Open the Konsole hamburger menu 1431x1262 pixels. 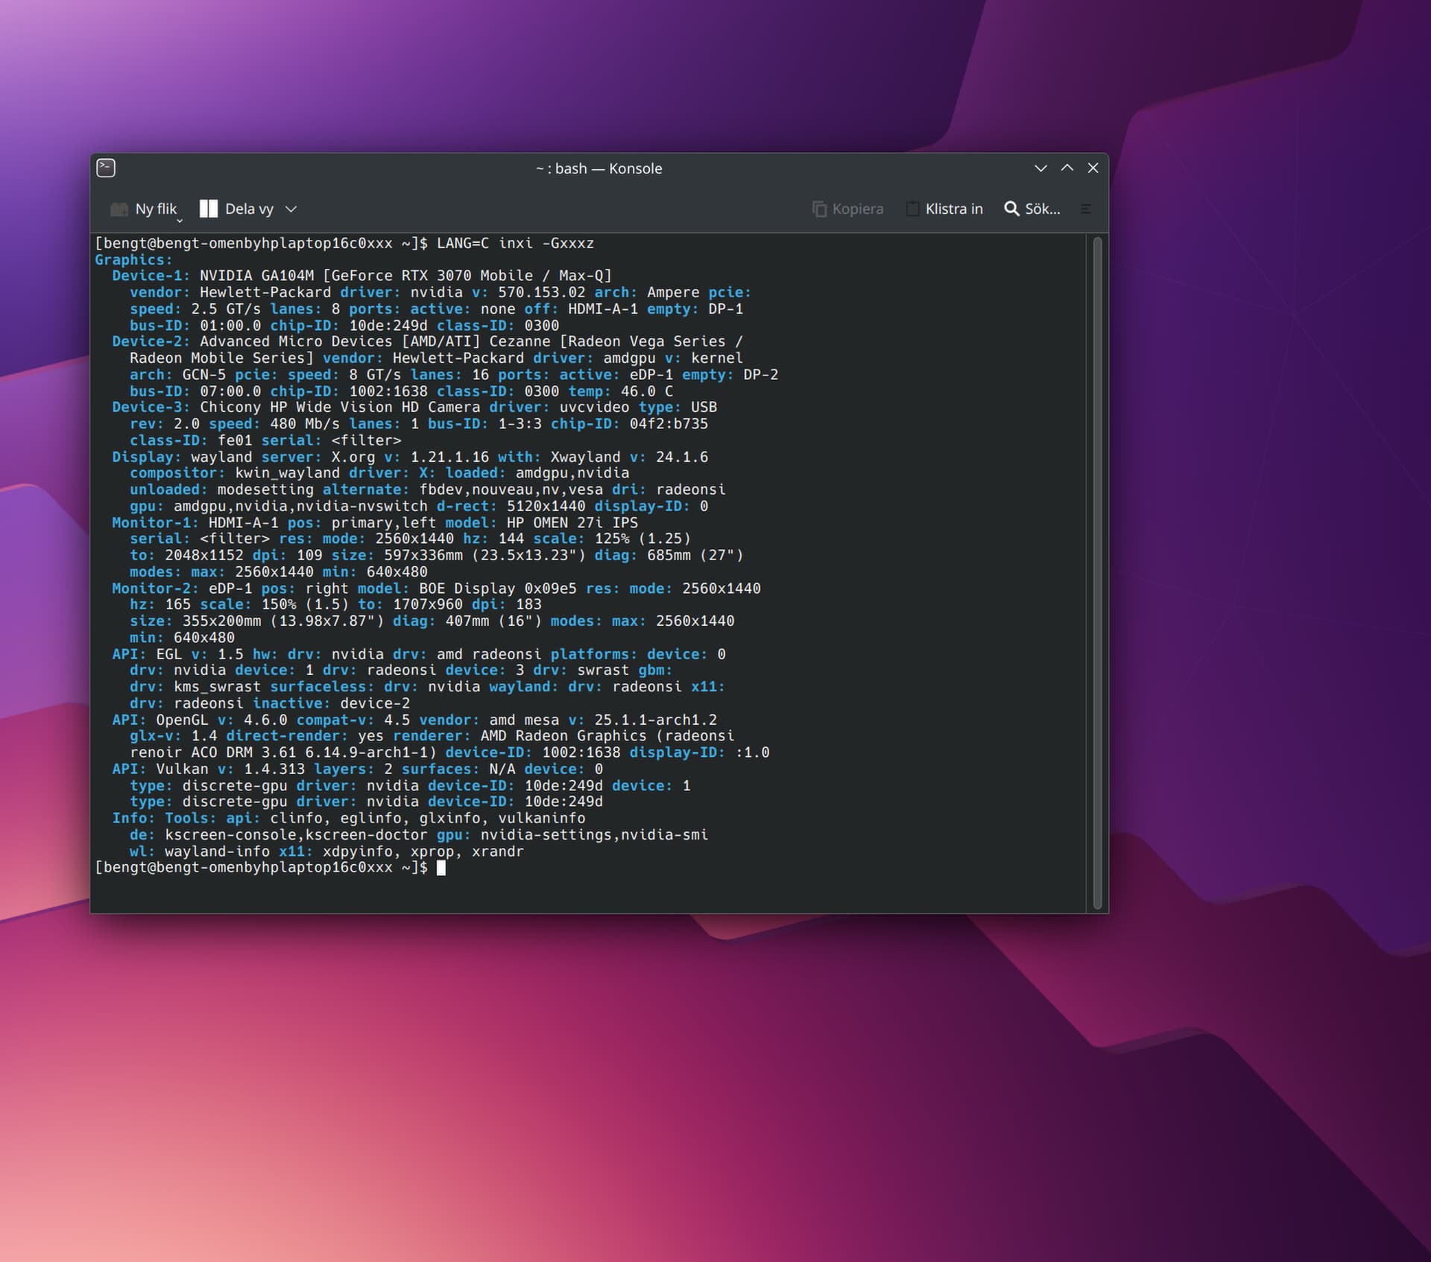tap(1086, 209)
